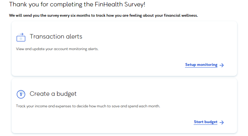Click 'Track your income' at description start

pos(31,106)
